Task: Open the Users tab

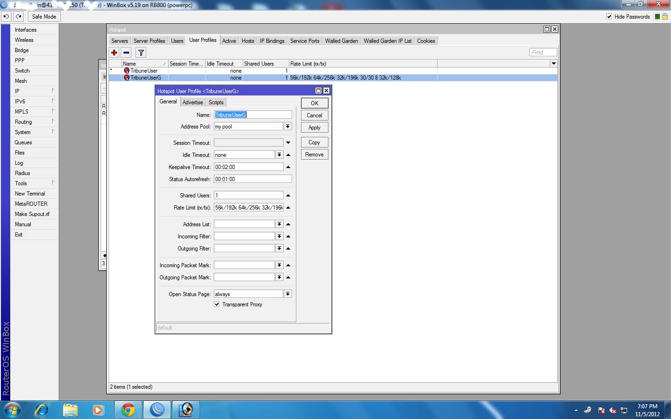Action: [177, 41]
